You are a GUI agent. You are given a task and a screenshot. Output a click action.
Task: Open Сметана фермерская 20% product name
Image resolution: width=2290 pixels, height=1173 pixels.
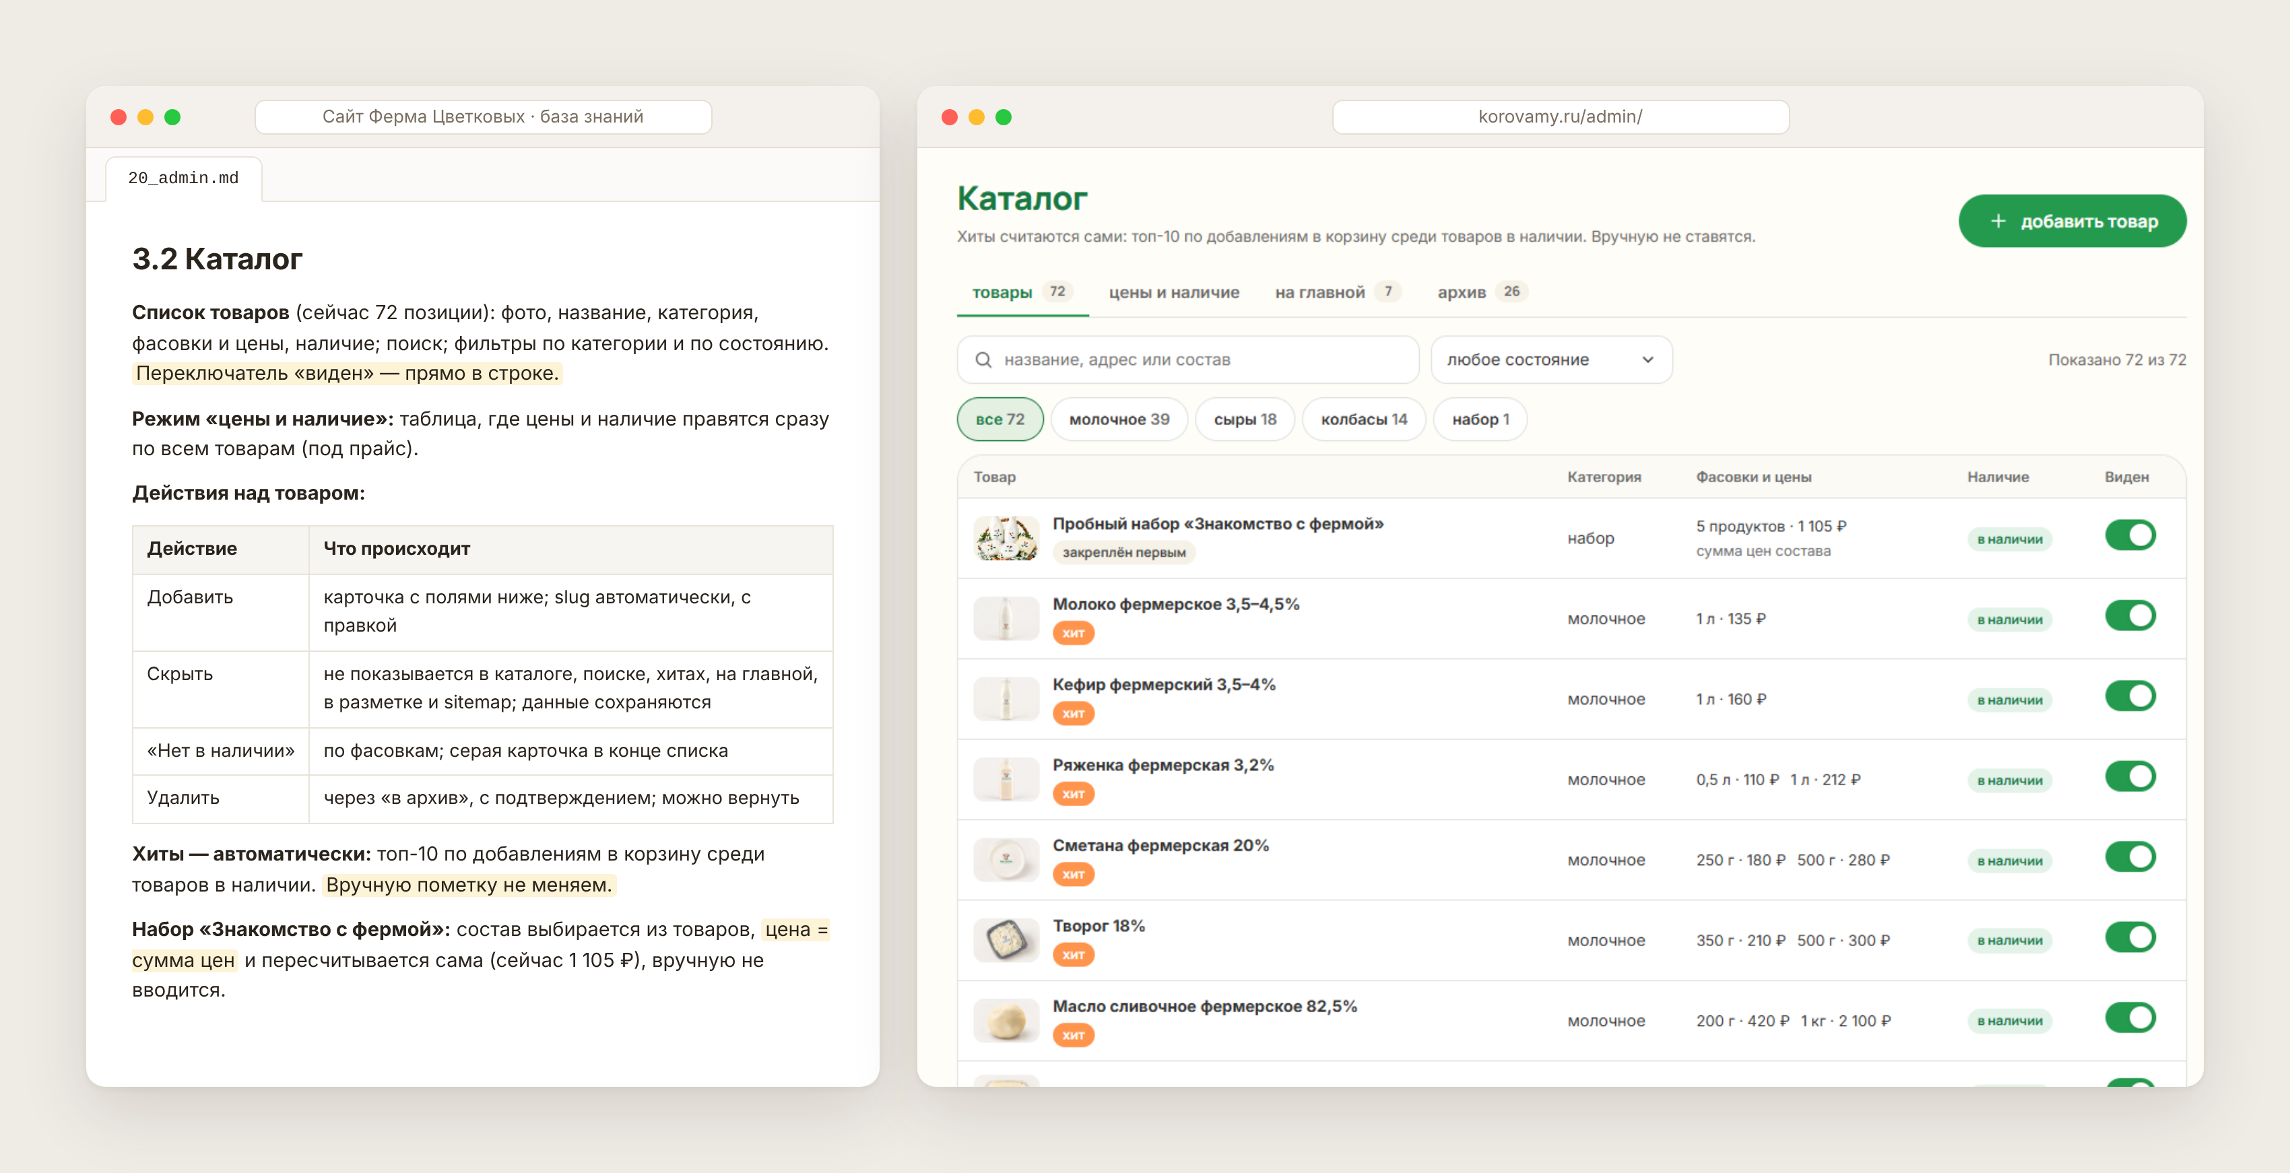(1160, 846)
